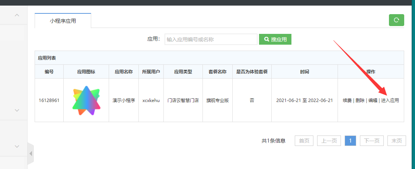Screen dimensions: 415x169
Task: Enter the app via 进入应用
Action: (390, 101)
